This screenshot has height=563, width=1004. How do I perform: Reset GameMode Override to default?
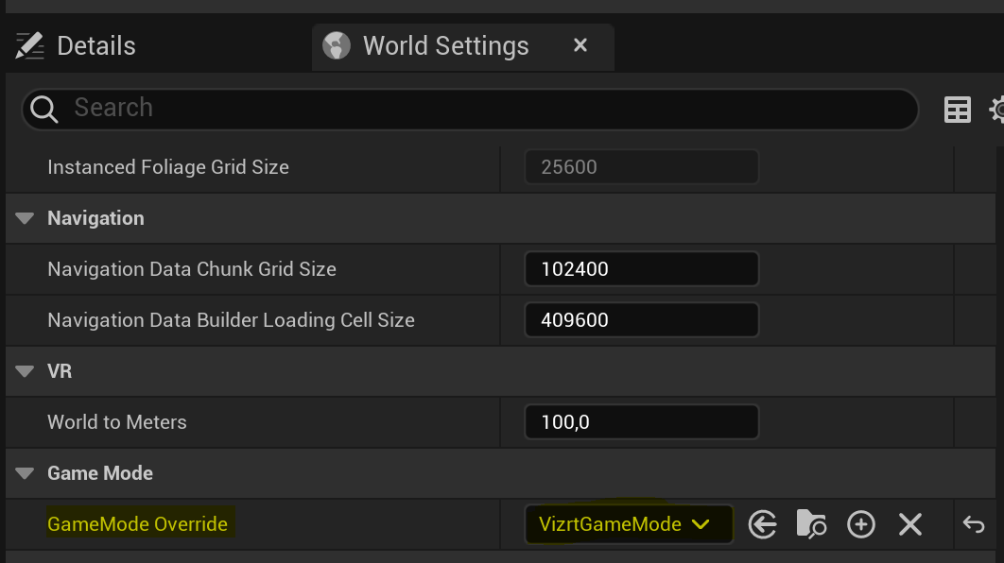(973, 524)
